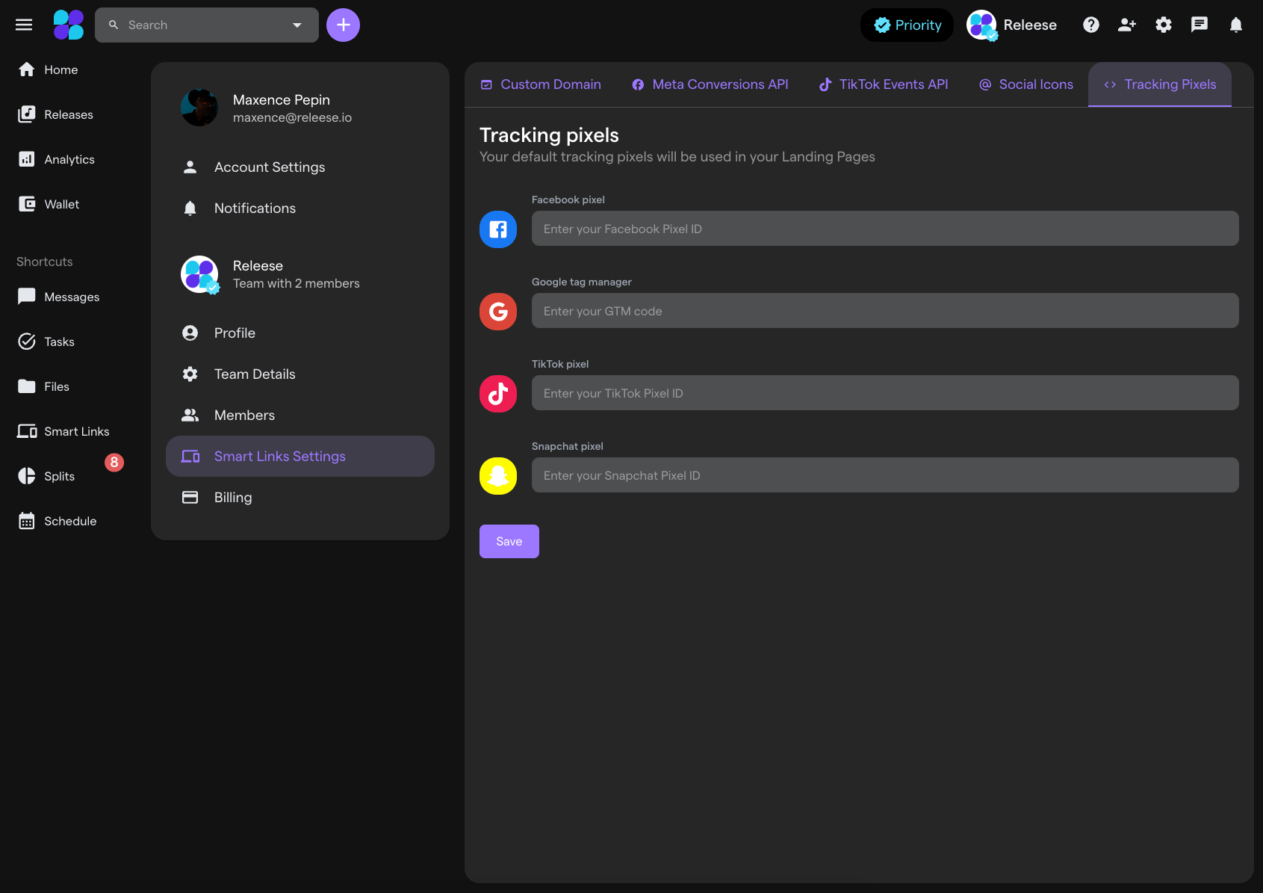The height and width of the screenshot is (893, 1263).
Task: Open the hamburger menu icon
Action: click(x=24, y=25)
